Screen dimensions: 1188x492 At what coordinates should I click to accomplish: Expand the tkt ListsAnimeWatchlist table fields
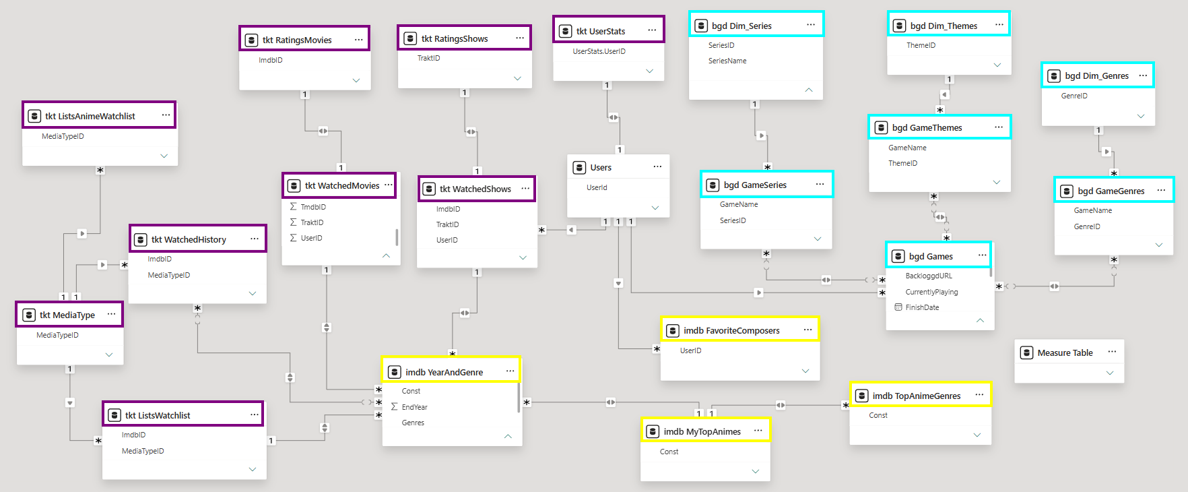pos(164,156)
